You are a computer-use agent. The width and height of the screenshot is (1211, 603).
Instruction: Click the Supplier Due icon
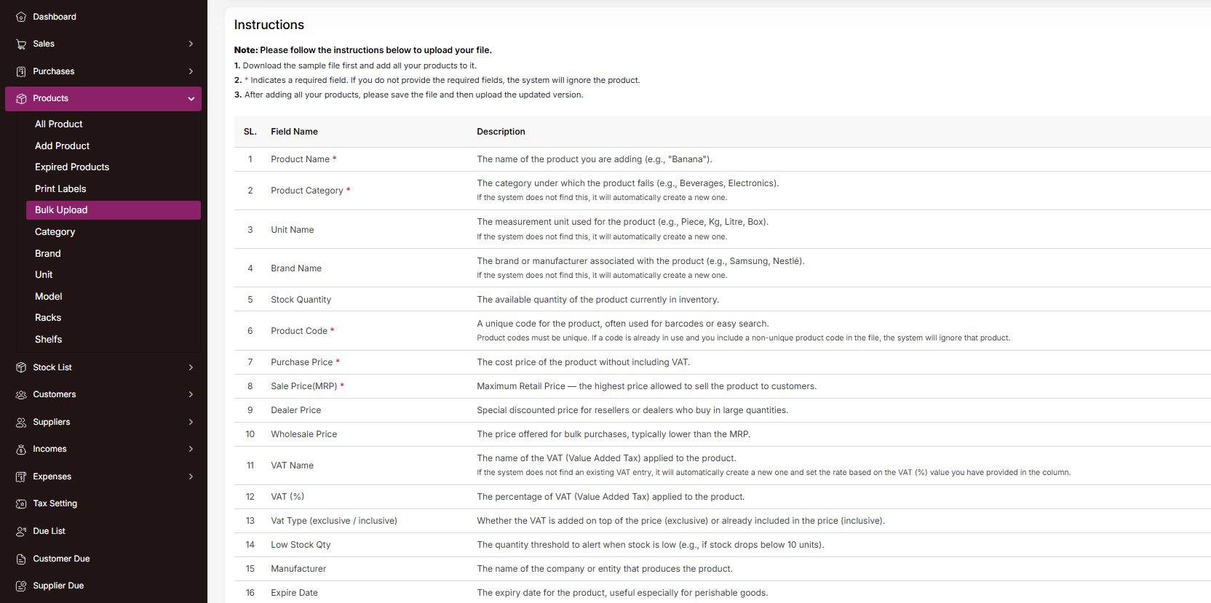21,586
